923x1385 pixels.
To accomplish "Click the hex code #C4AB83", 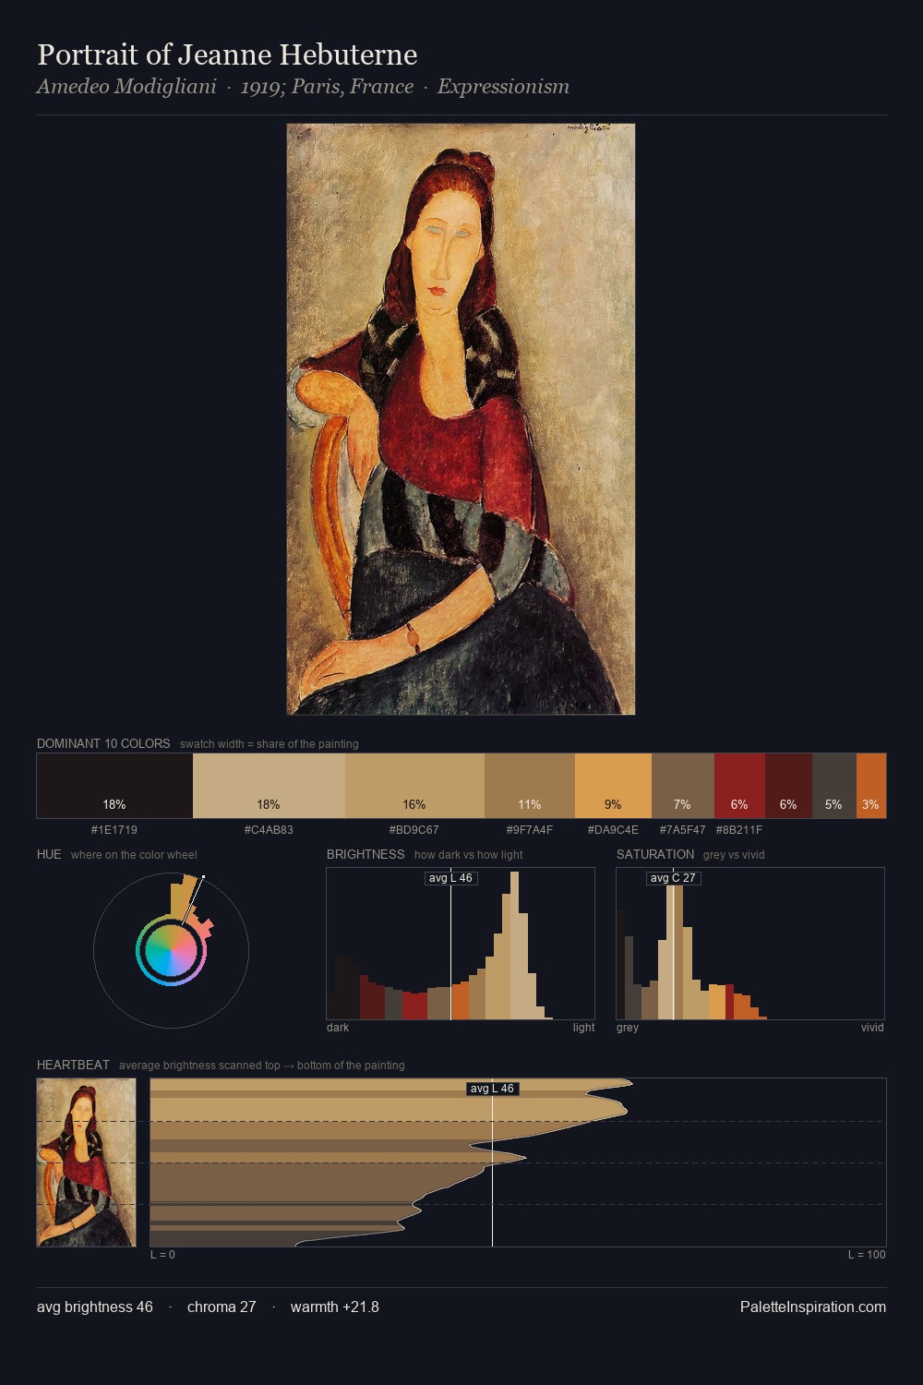I will pos(269,830).
